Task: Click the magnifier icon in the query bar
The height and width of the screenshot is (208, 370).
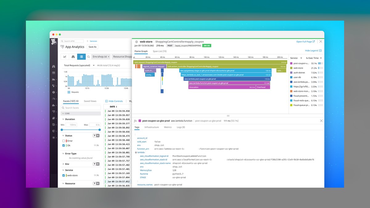Action: tap(89, 57)
